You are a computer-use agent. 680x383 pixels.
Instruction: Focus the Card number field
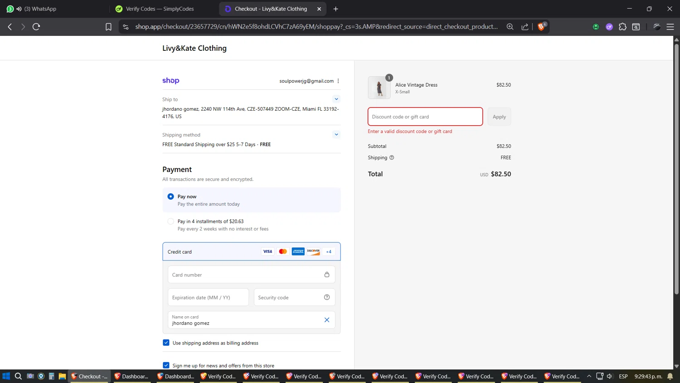252,275
